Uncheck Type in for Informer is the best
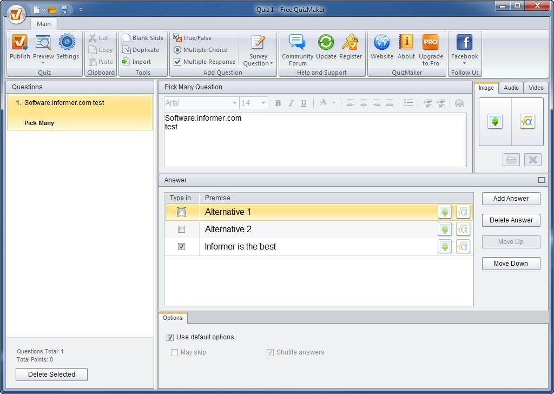The height and width of the screenshot is (394, 554). [181, 246]
